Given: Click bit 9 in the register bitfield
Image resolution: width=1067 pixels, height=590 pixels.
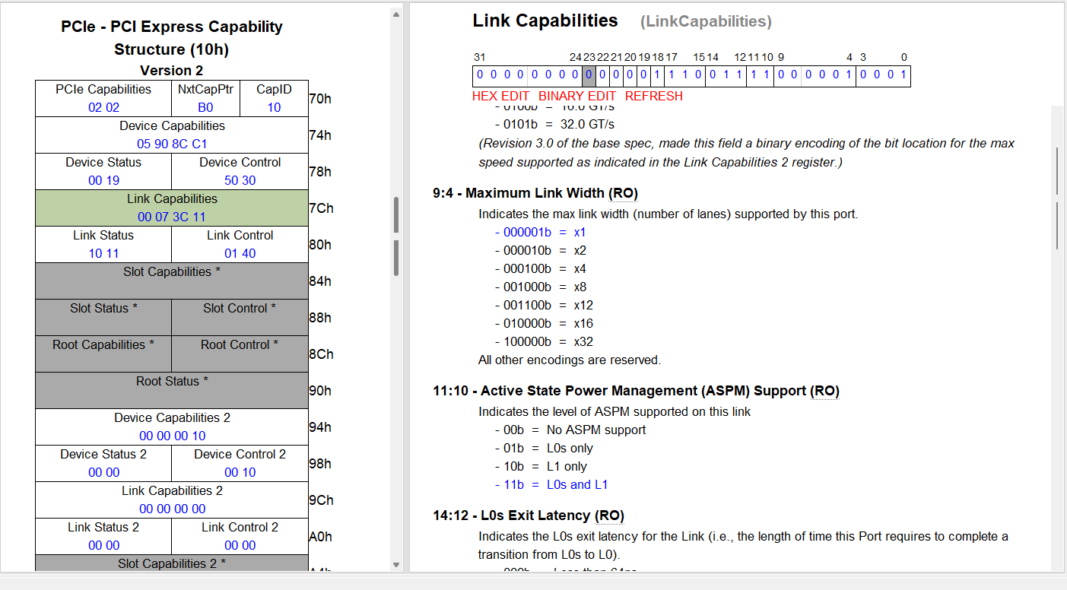Looking at the screenshot, I should click(780, 76).
